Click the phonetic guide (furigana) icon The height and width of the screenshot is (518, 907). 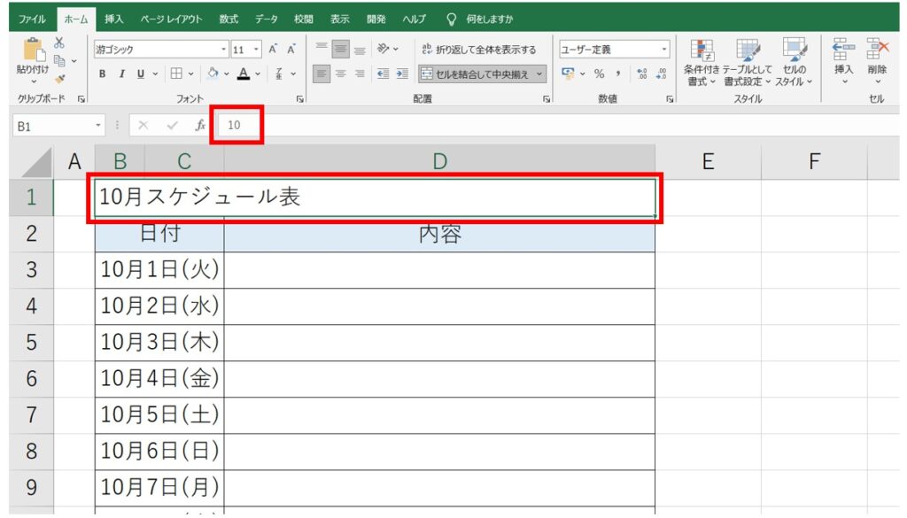point(279,73)
